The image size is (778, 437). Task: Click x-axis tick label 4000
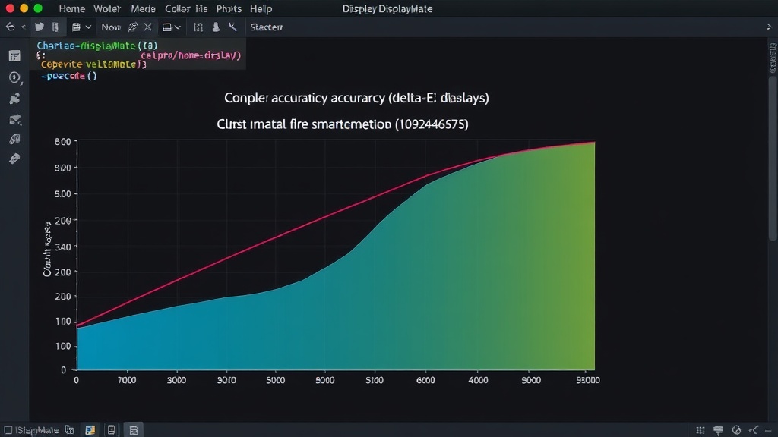pos(478,380)
